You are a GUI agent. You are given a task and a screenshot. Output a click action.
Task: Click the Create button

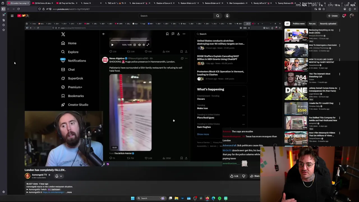pyautogui.click(x=333, y=16)
